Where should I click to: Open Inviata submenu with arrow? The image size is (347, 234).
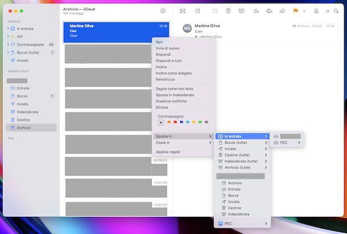click(x=242, y=149)
